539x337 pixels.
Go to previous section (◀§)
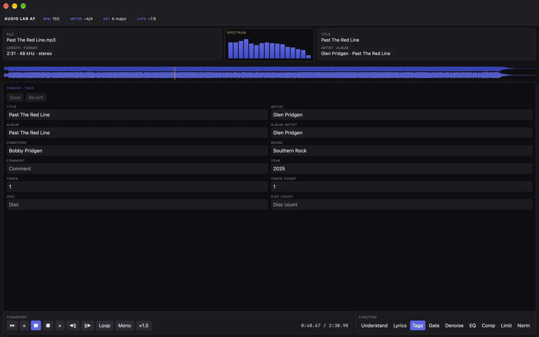point(73,326)
